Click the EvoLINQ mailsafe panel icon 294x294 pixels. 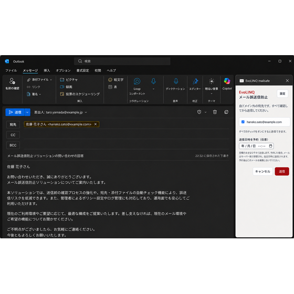click(241, 81)
